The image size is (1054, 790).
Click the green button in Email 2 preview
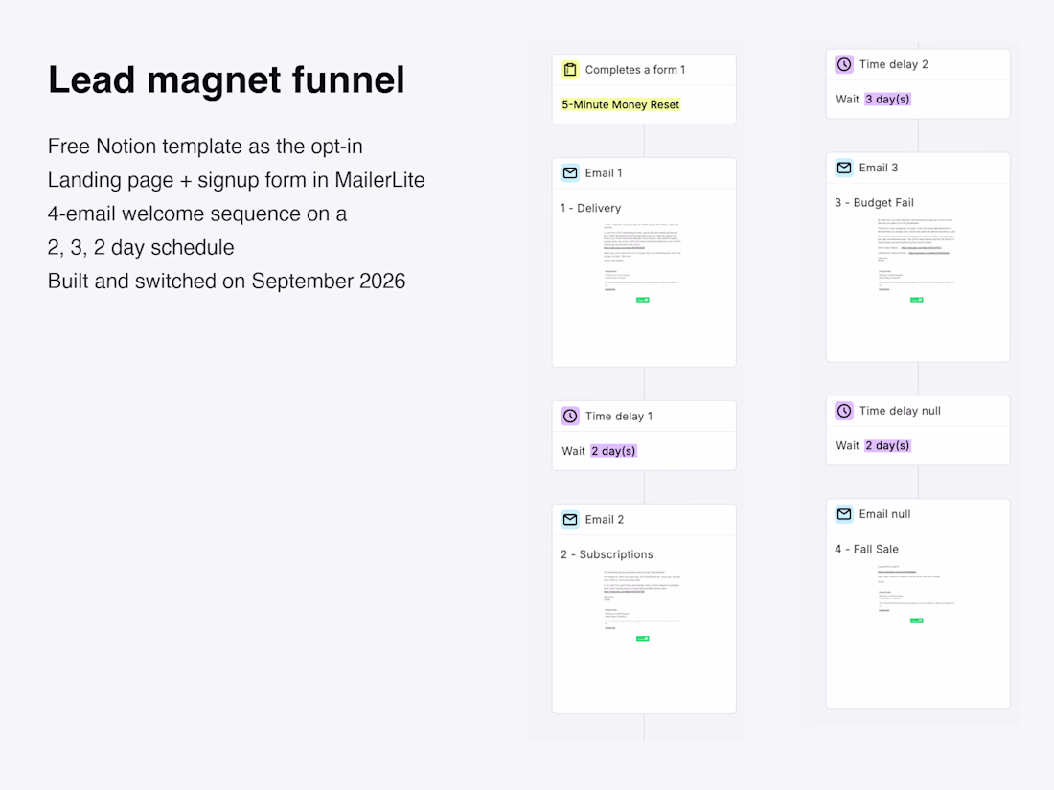click(x=643, y=638)
